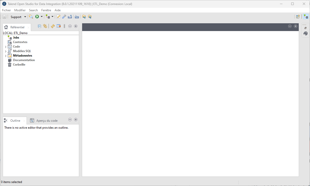Image resolution: width=310 pixels, height=186 pixels.
Task: Open the Search menu
Action: (x=33, y=10)
